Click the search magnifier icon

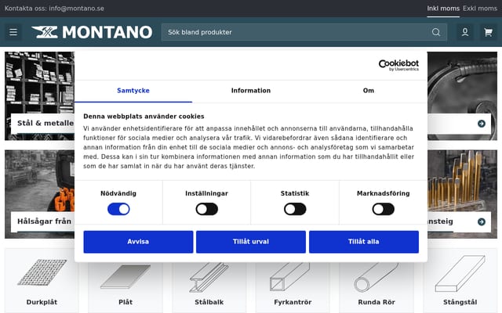coord(436,32)
